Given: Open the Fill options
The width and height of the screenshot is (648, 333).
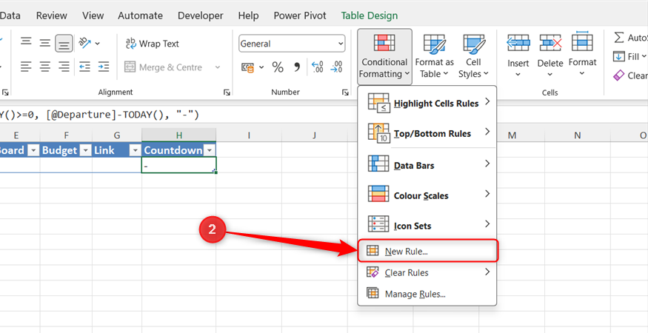Looking at the screenshot, I should (629, 56).
